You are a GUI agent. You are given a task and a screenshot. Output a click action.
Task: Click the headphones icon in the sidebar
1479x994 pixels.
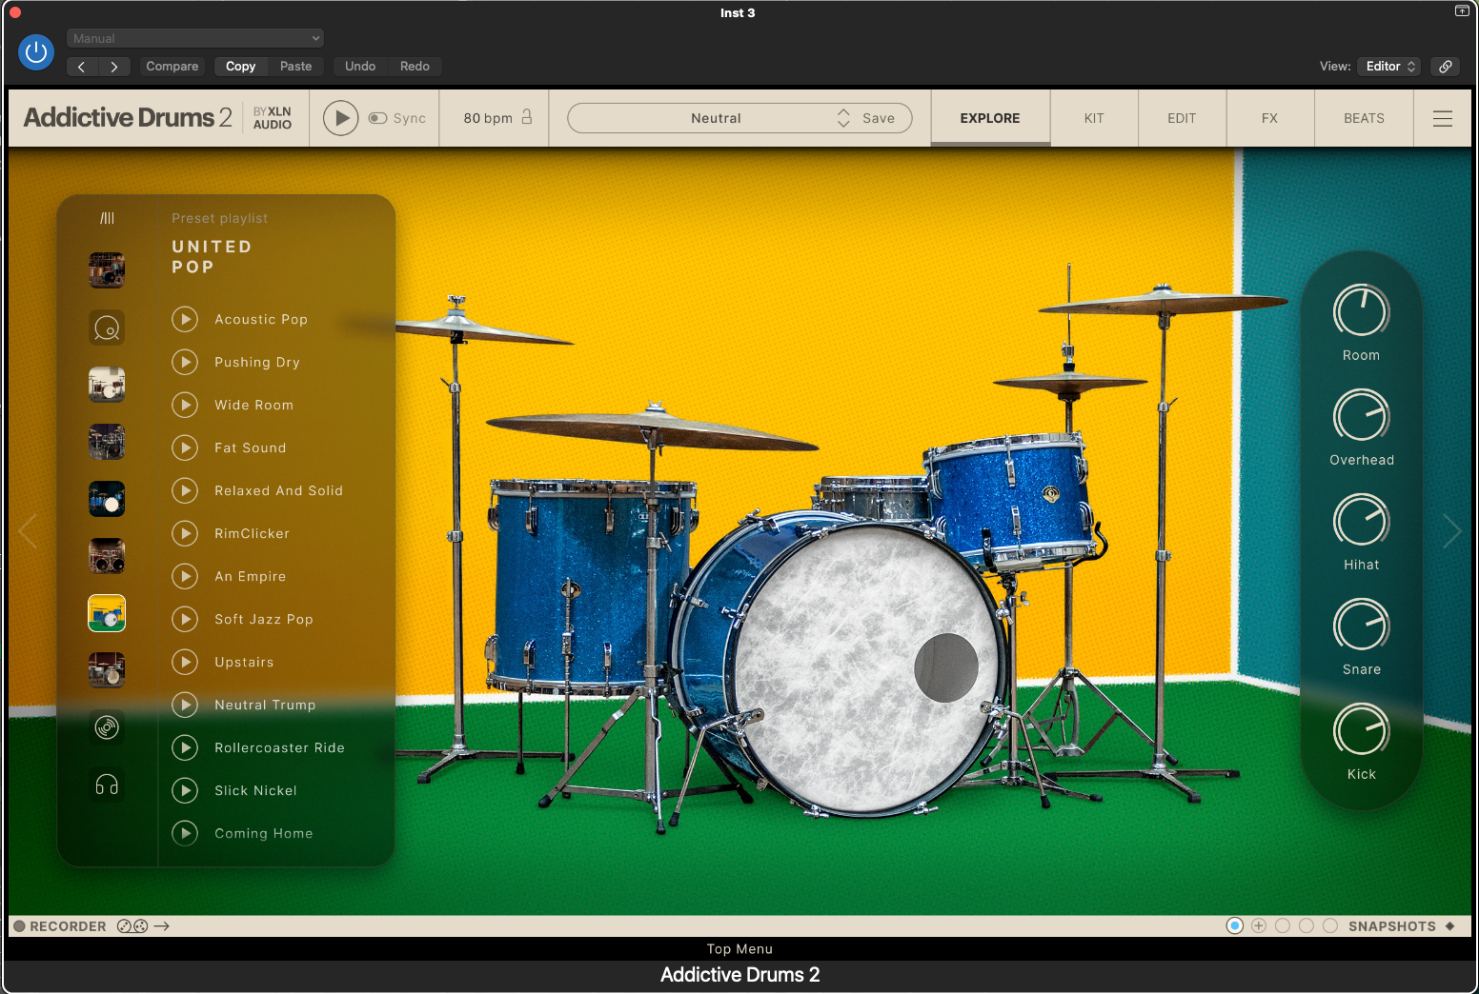click(106, 785)
